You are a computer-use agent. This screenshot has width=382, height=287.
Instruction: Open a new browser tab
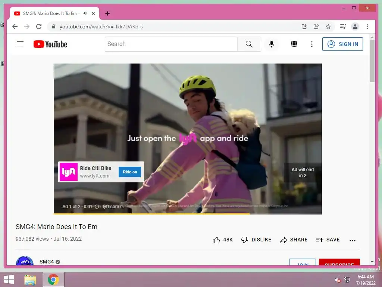tap(107, 13)
